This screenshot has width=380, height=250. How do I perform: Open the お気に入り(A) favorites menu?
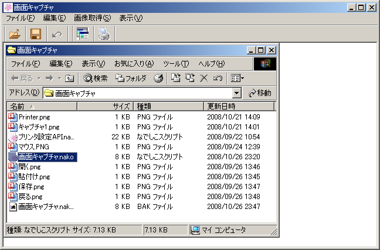pos(134,64)
